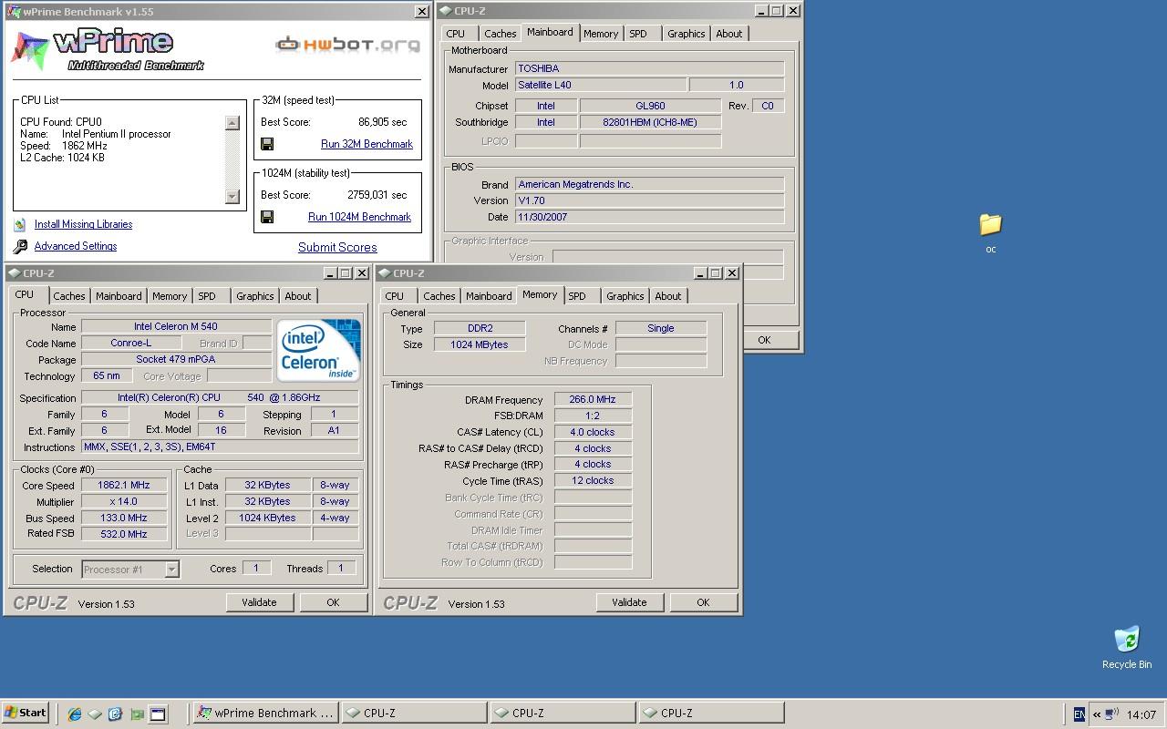1167x729 pixels.
Task: Open the Processor #1 selection dropdown
Action: [x=171, y=570]
